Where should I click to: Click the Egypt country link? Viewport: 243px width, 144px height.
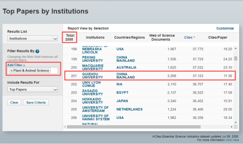[x=122, y=93]
